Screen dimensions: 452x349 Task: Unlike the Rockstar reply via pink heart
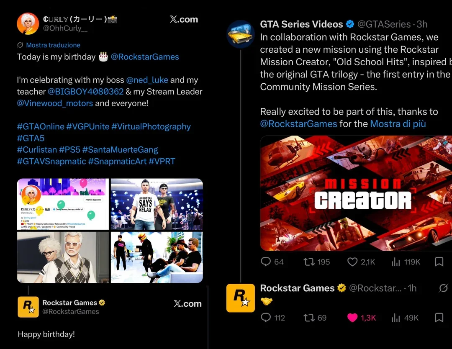click(x=352, y=318)
